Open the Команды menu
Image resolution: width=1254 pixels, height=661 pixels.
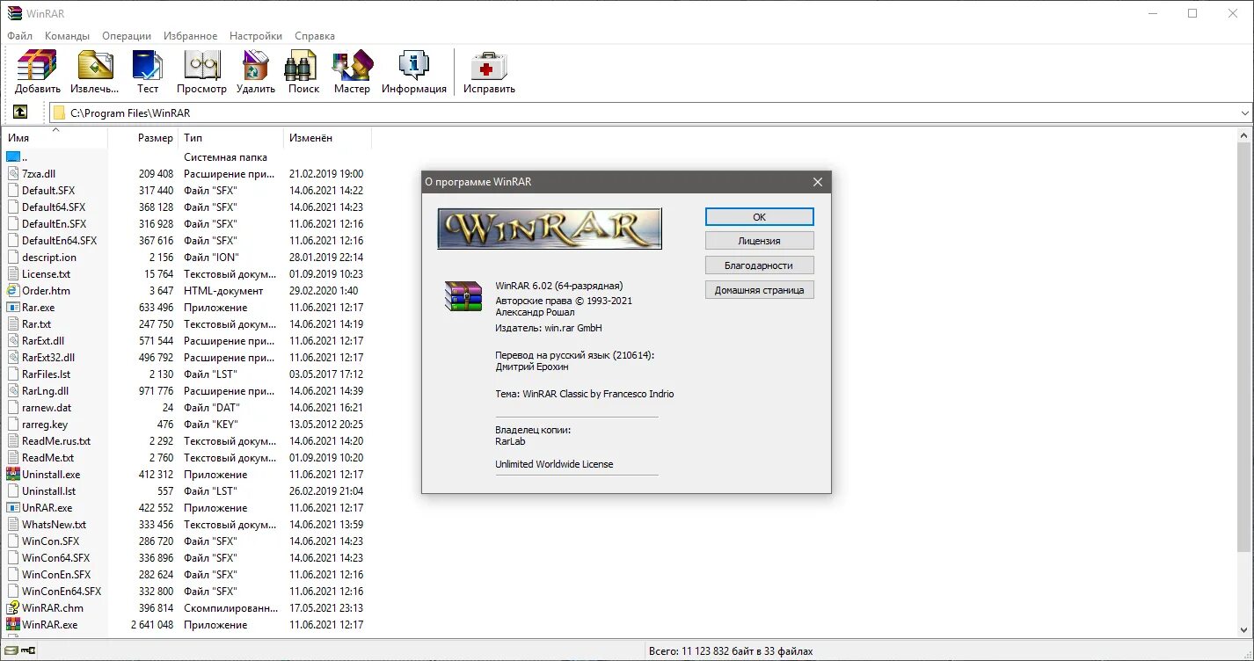tap(68, 36)
